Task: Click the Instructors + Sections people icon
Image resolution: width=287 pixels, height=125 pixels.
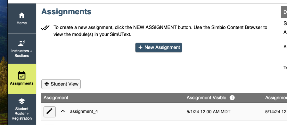Action: pos(22,43)
